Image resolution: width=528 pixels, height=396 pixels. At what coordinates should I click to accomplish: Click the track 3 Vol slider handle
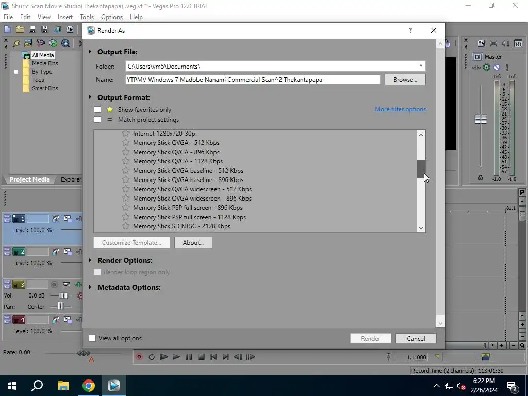coord(63,295)
